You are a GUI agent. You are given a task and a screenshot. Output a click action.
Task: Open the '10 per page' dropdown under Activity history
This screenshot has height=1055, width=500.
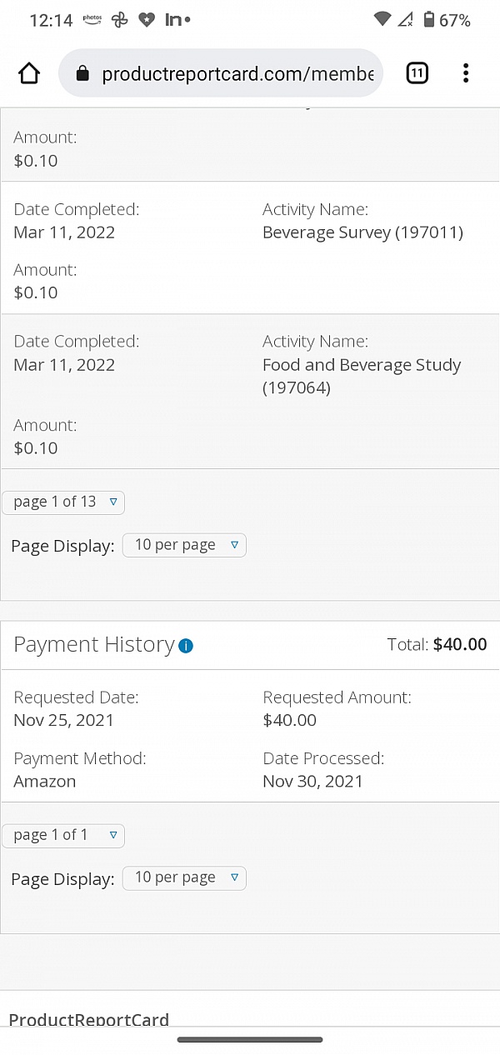(184, 544)
